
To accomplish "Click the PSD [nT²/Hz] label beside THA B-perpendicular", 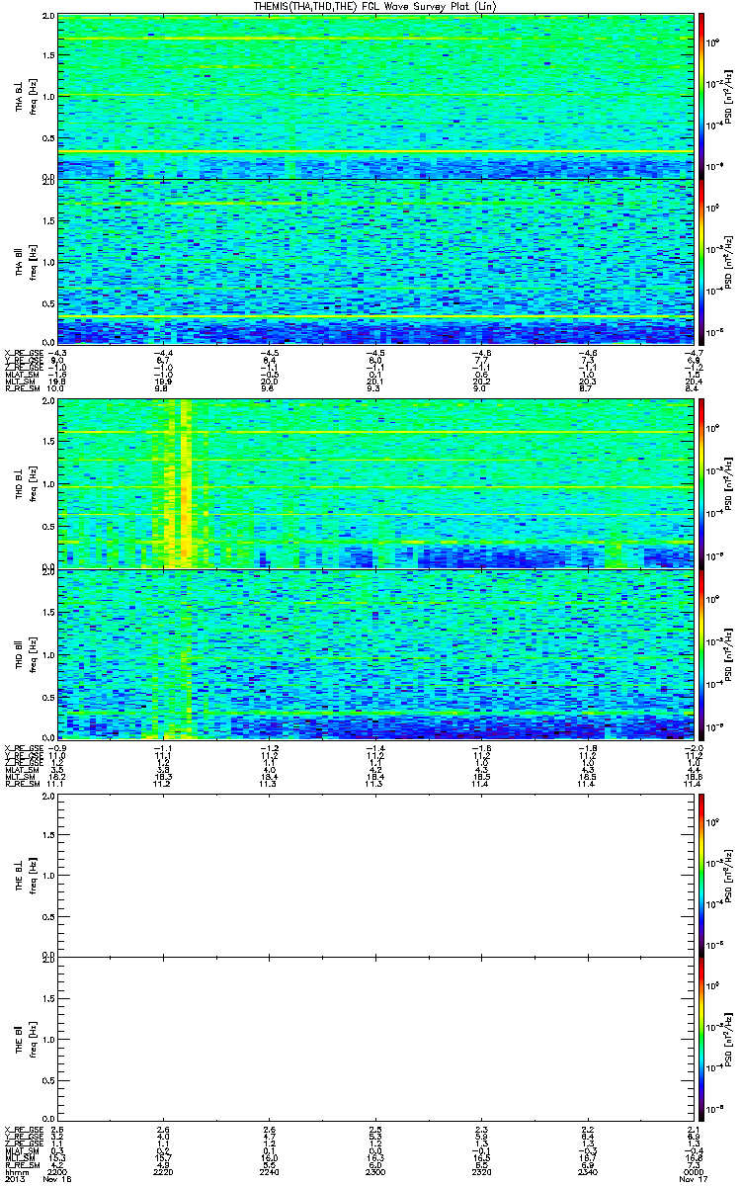I will [x=728, y=96].
